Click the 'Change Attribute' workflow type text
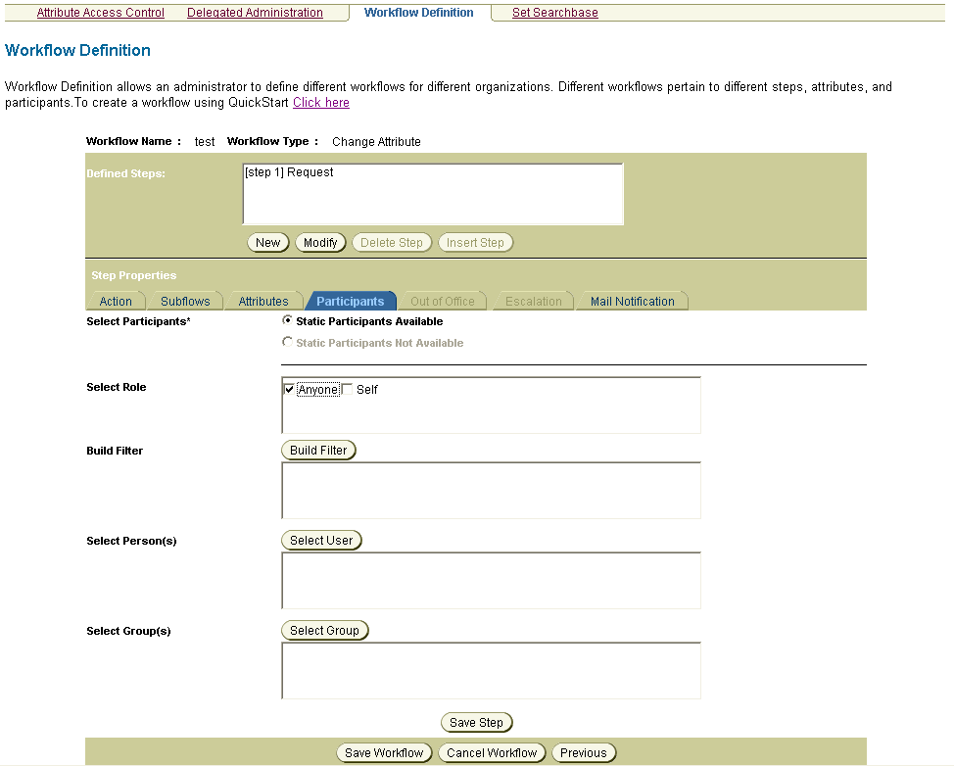 click(377, 142)
